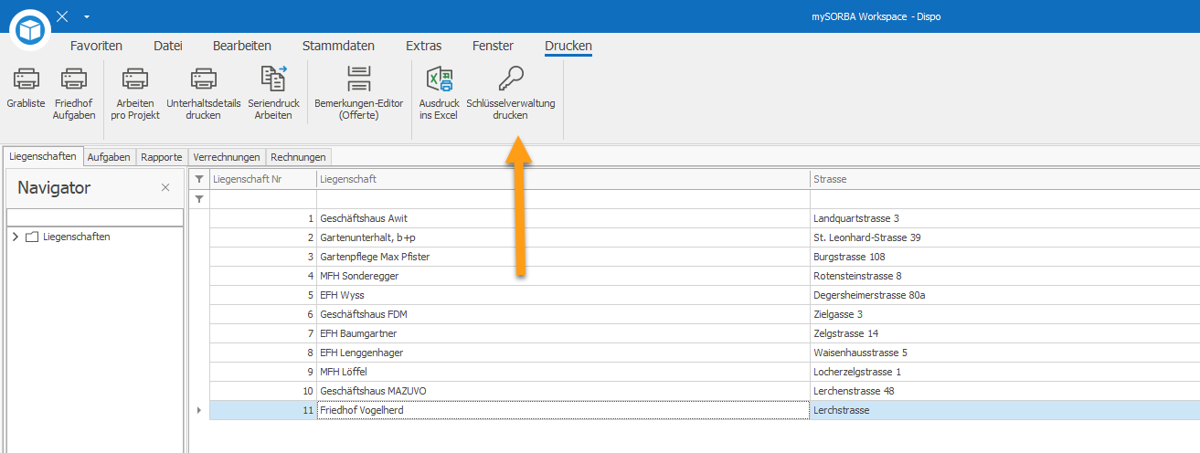Viewport: 1200px width, 453px height.
Task: Switch to the Liegenschaften tab
Action: [43, 156]
